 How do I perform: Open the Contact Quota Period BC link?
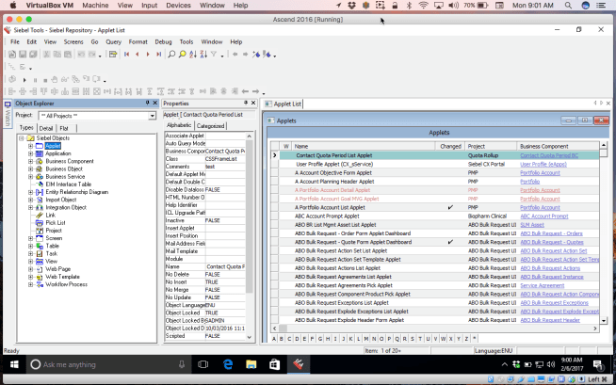point(549,155)
